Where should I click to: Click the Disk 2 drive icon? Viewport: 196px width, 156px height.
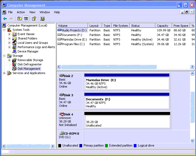61,76
